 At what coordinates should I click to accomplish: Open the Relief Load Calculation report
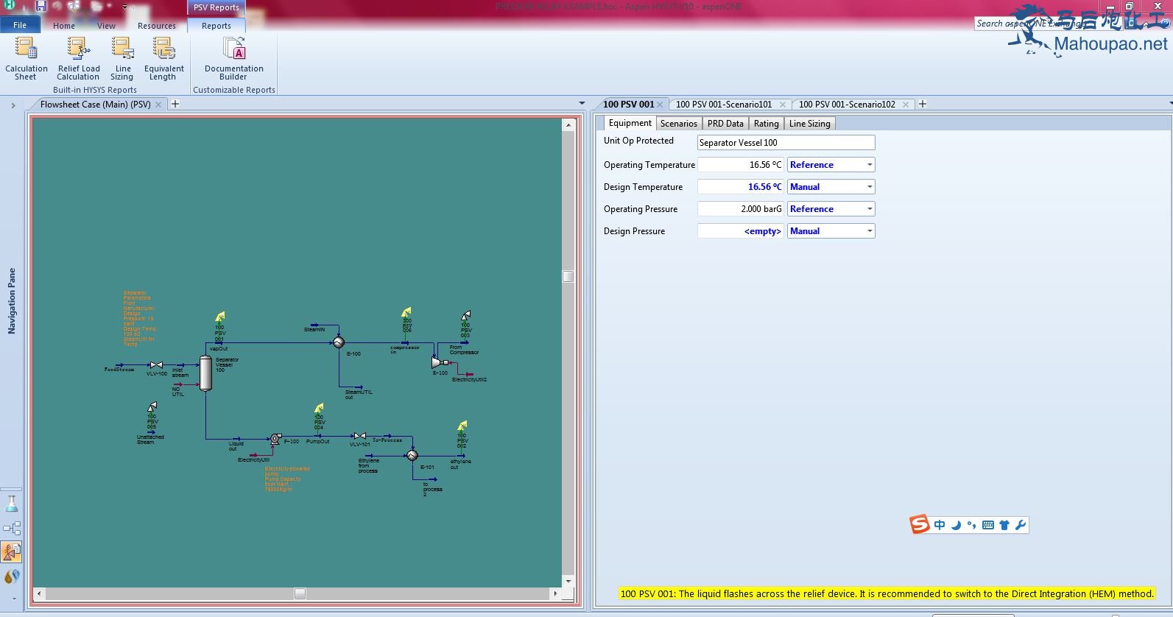pyautogui.click(x=78, y=59)
